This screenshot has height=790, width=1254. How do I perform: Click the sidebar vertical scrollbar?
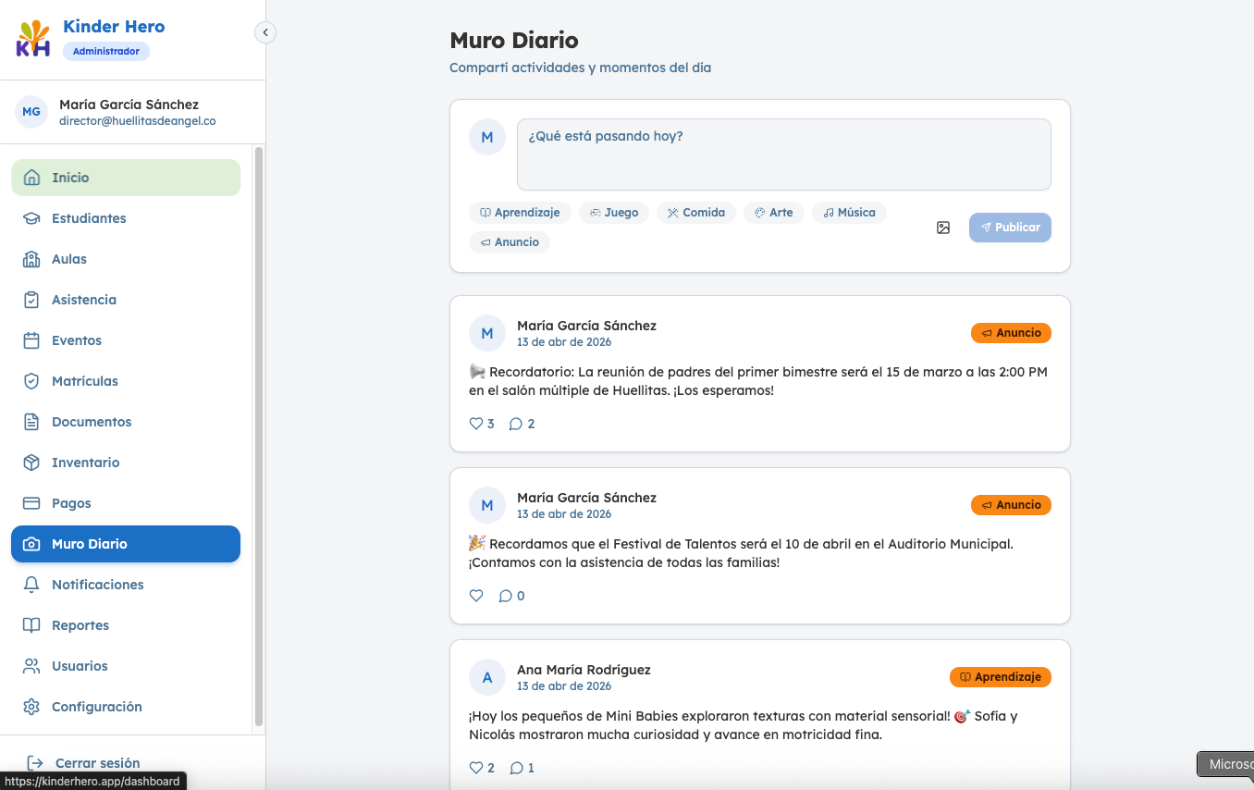(x=259, y=436)
